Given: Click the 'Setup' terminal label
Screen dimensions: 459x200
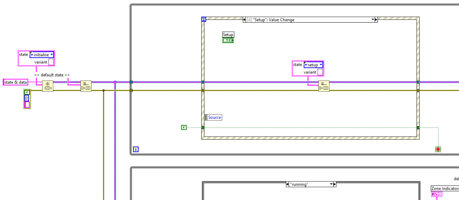Looking at the screenshot, I should pyautogui.click(x=228, y=35).
